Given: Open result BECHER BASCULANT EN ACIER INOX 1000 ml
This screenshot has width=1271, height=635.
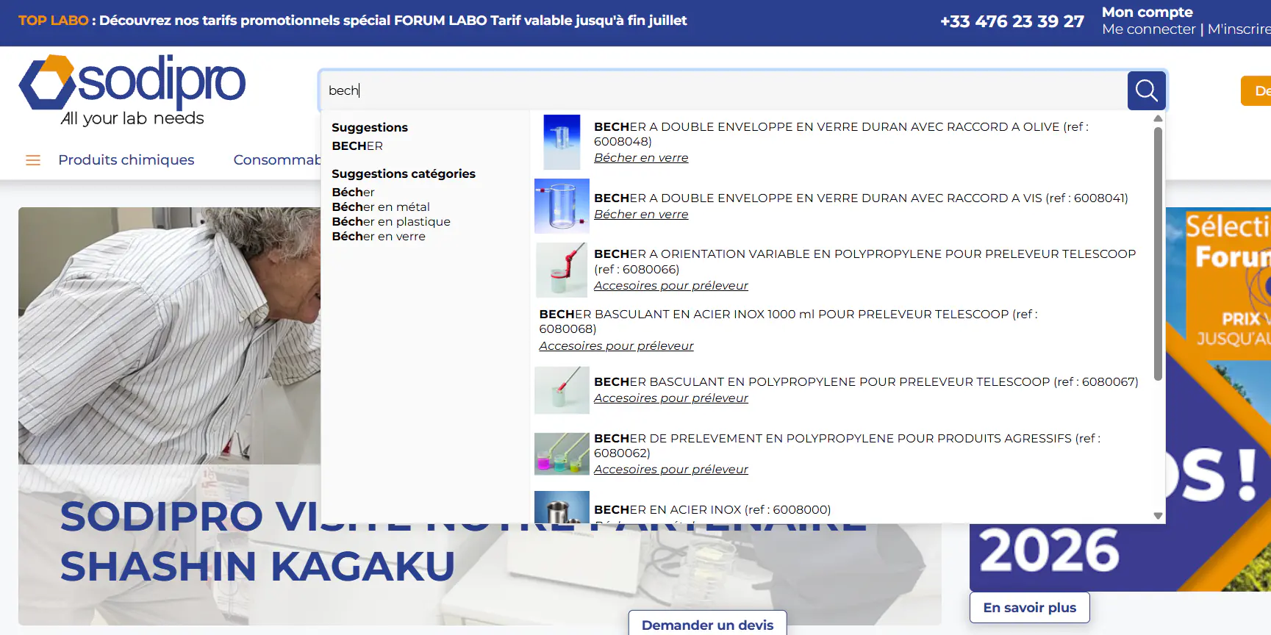Looking at the screenshot, I should 788,321.
